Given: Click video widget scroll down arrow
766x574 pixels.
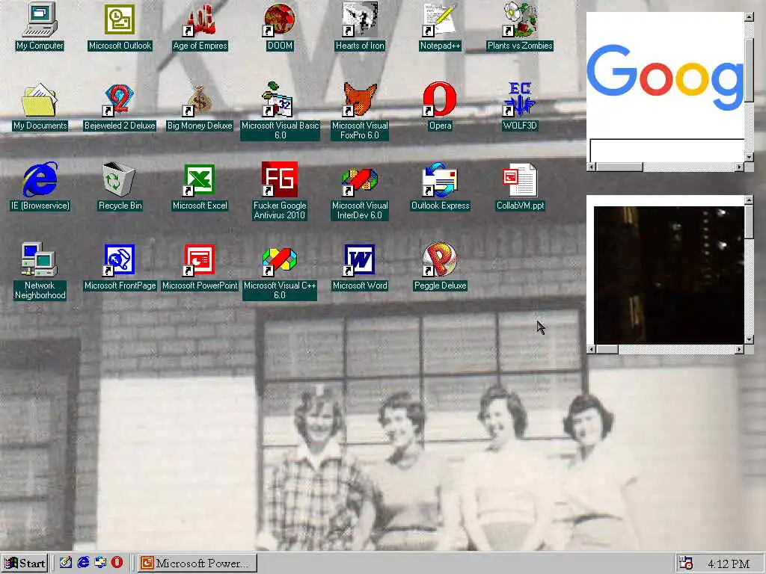Looking at the screenshot, I should [x=749, y=340].
